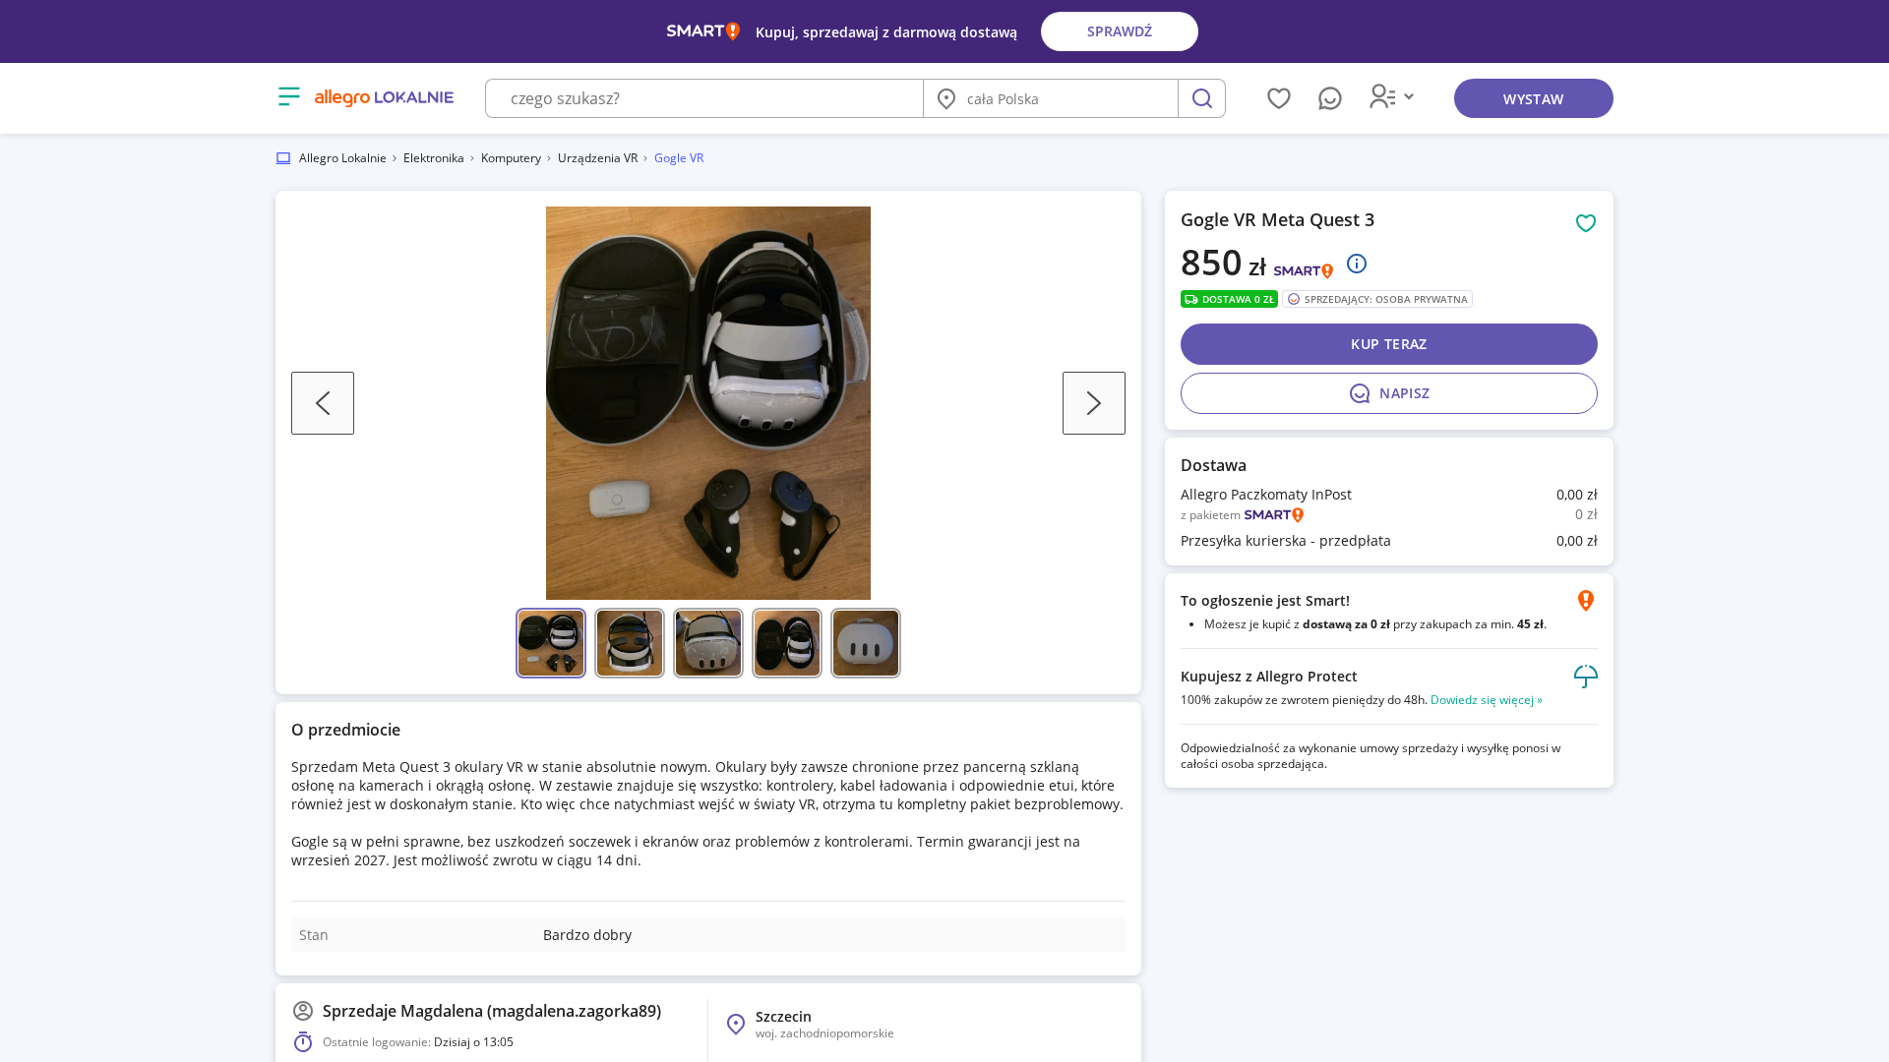
Task: Click NAPISZ to message the seller
Action: (x=1389, y=393)
